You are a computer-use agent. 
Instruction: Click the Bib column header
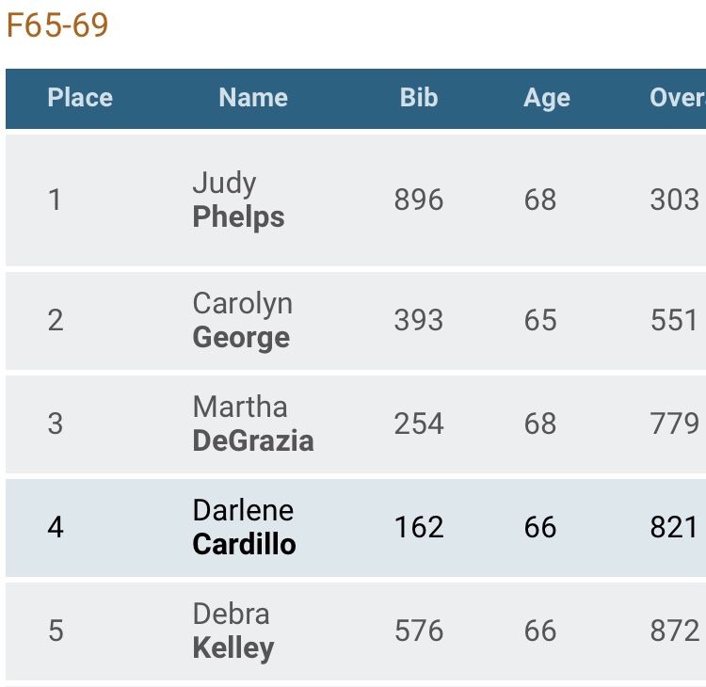click(x=419, y=98)
